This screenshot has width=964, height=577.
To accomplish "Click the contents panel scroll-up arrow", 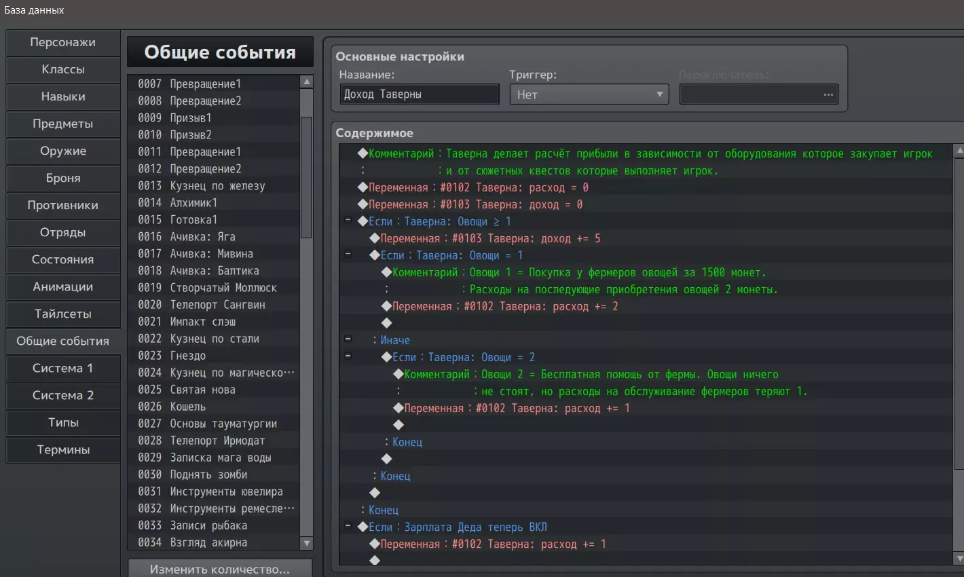I will [958, 151].
